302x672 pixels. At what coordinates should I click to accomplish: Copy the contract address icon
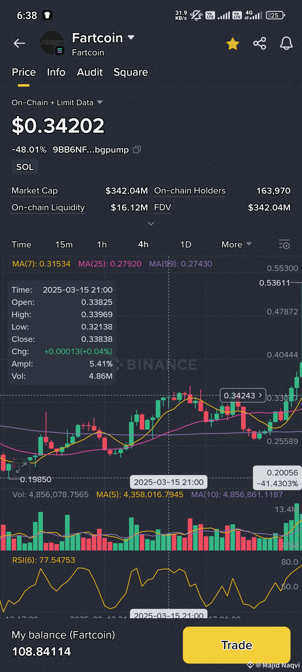coord(137,150)
